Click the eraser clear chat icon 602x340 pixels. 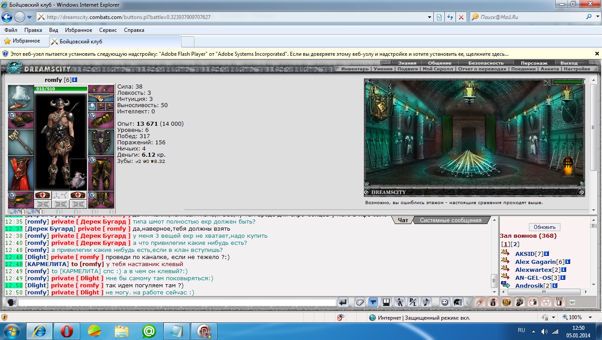click(x=360, y=302)
